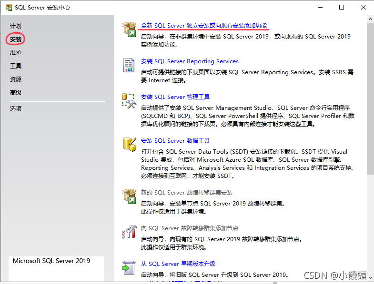Click the new standalone installation box icon

129,29
